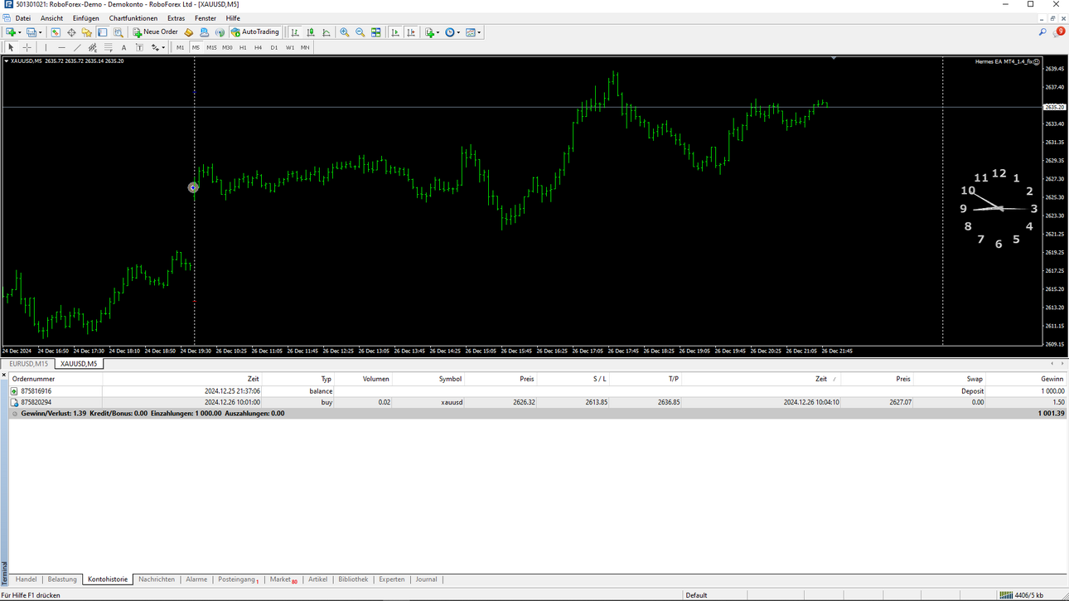Screen dimensions: 1069x601
Task: Switch timeframe to H1
Action: pyautogui.click(x=243, y=48)
